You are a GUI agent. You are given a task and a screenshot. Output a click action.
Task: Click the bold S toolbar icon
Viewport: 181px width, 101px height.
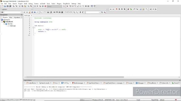[80, 12]
